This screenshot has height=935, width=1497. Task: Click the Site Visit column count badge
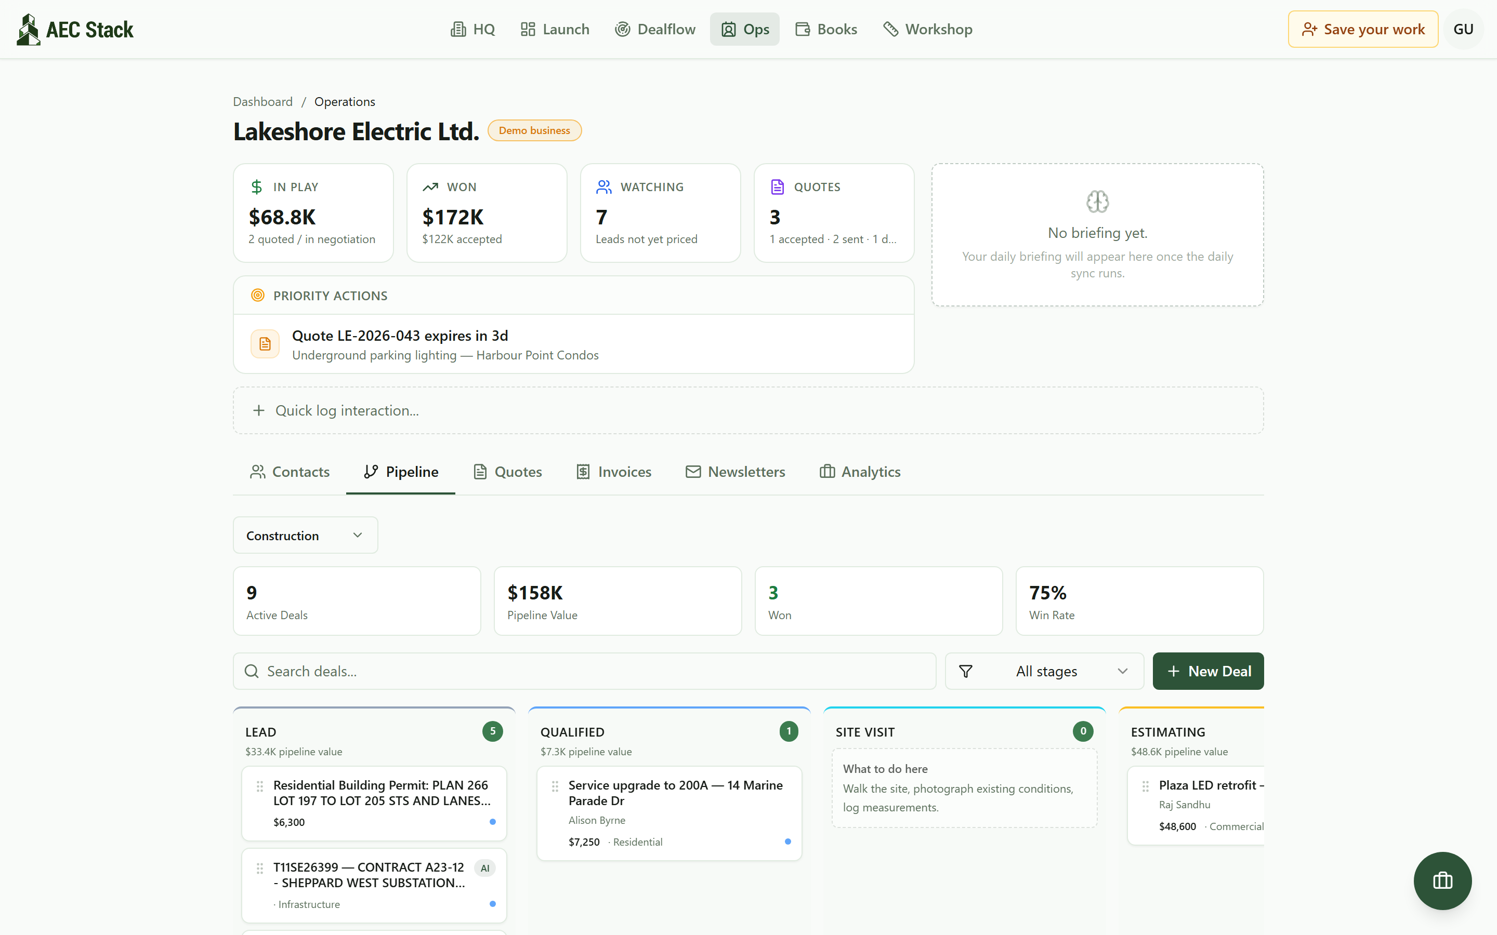click(x=1083, y=731)
